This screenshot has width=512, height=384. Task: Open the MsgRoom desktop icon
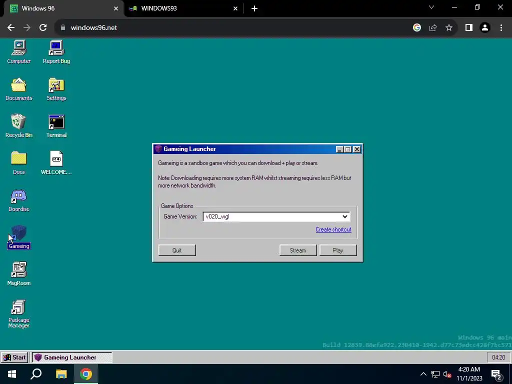coord(19,274)
